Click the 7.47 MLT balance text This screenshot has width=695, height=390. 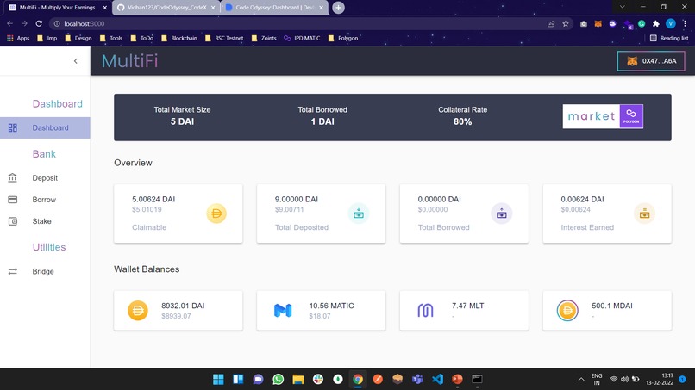(467, 306)
